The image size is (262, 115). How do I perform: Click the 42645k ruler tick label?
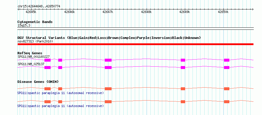click(x=31, y=12)
